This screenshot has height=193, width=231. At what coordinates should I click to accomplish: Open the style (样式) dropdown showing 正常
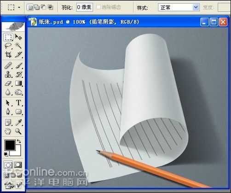coord(179,7)
